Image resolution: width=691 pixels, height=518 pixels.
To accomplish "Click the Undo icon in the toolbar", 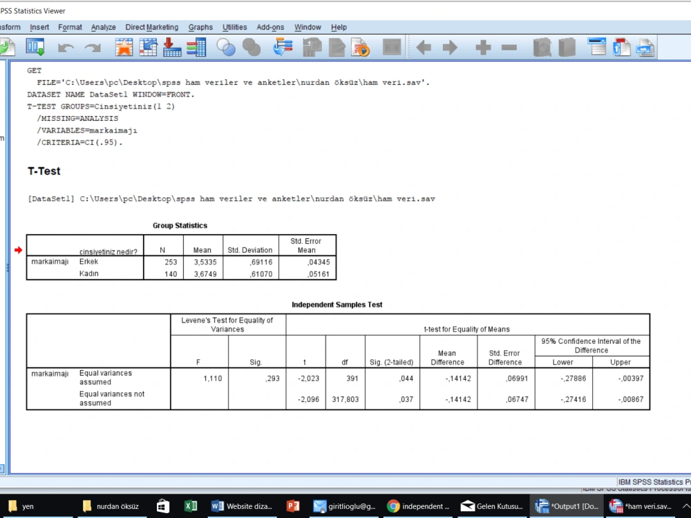I will pos(66,47).
